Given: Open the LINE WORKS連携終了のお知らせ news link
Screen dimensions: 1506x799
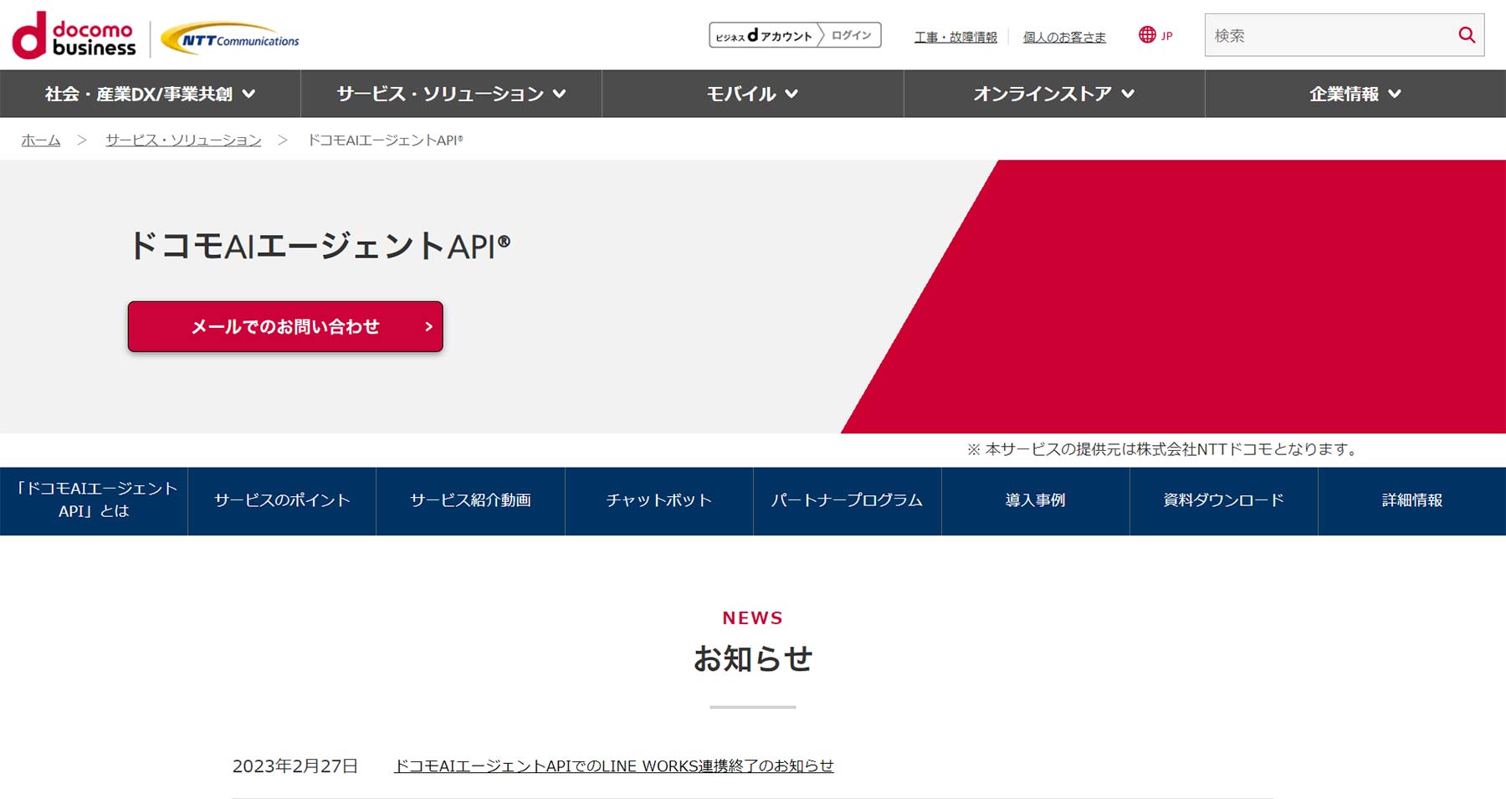Looking at the screenshot, I should click(x=614, y=766).
